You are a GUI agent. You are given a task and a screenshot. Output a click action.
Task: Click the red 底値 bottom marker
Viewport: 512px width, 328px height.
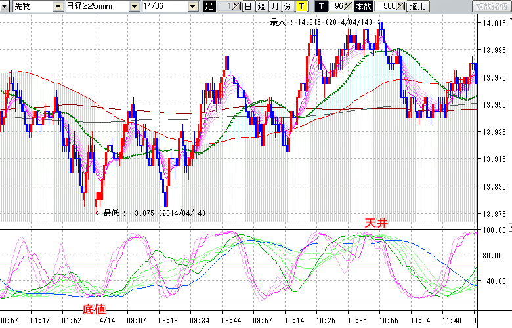point(93,308)
